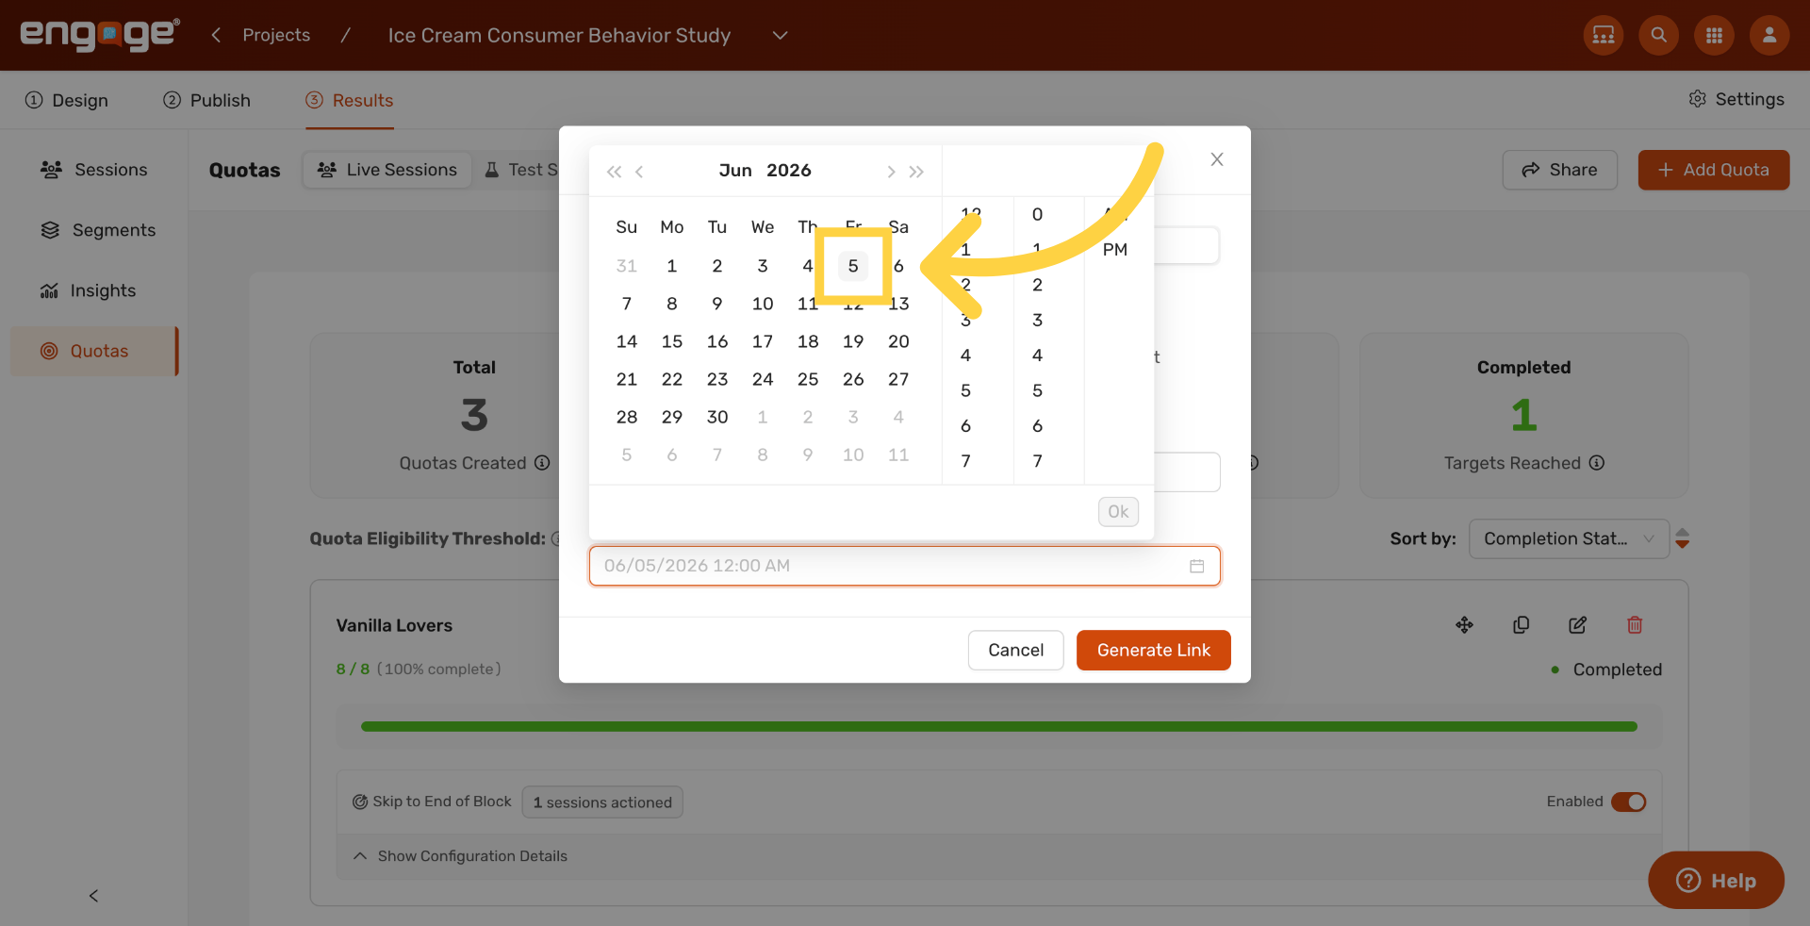Open Settings with gear icon
Screen dimensions: 1810x926
click(1736, 99)
